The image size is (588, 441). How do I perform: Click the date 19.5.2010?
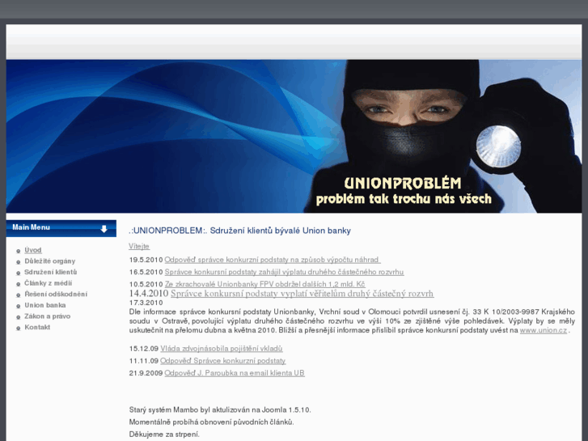146,260
